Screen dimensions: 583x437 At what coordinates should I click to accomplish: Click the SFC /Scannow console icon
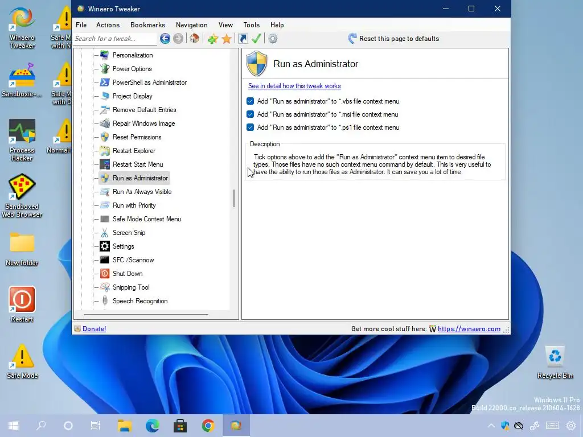pos(105,259)
